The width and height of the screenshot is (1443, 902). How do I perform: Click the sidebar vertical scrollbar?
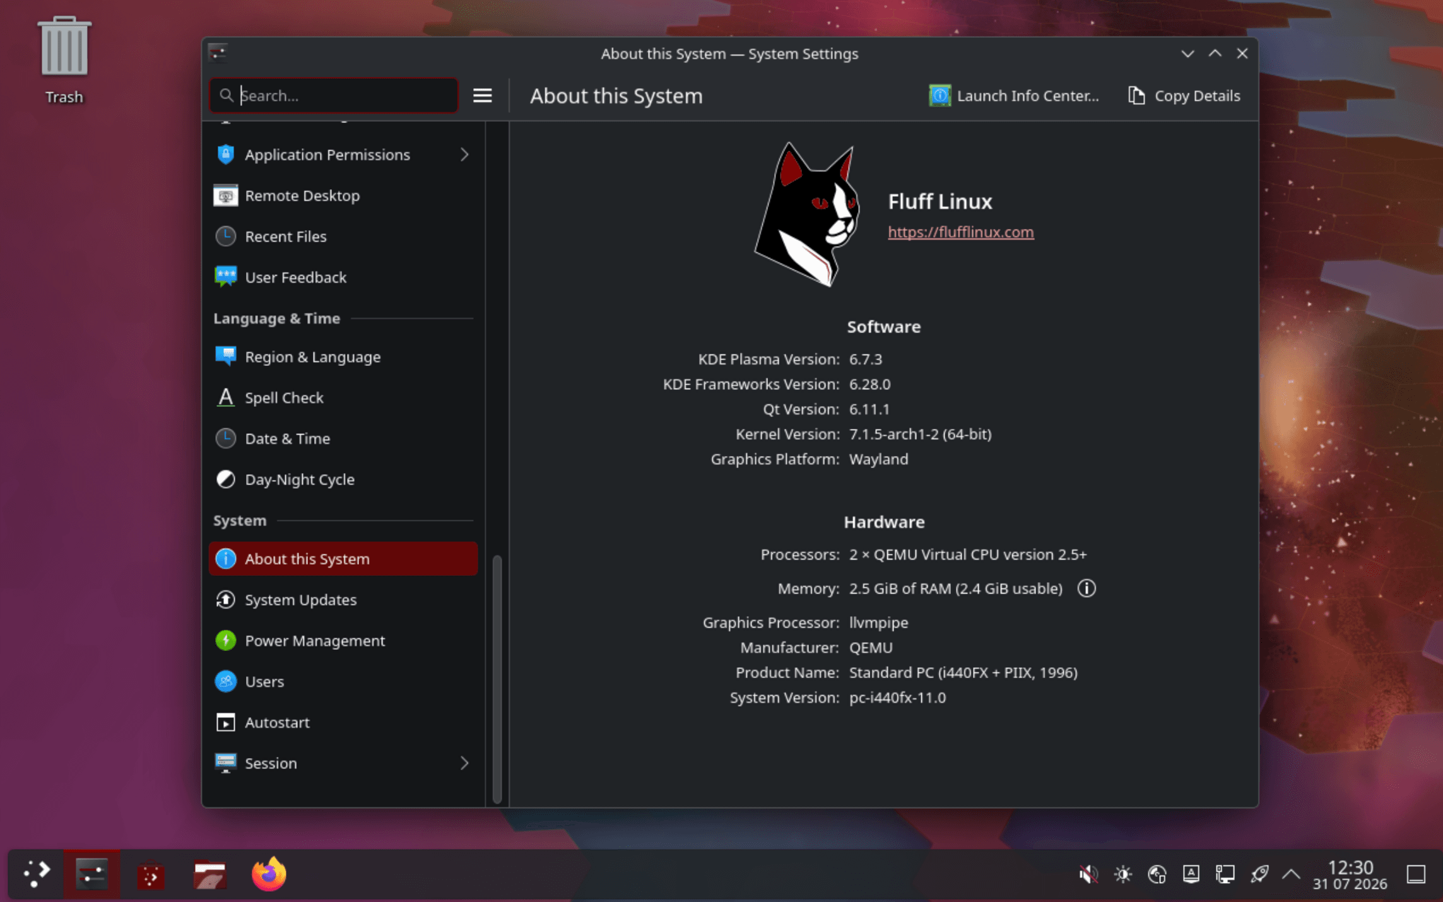tap(497, 679)
